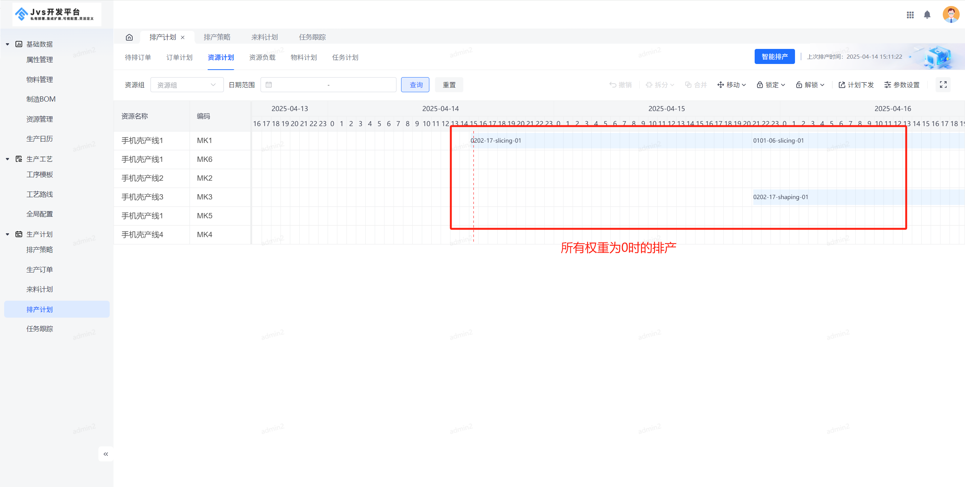Open the notification bell icon
This screenshot has width=965, height=487.
[927, 15]
